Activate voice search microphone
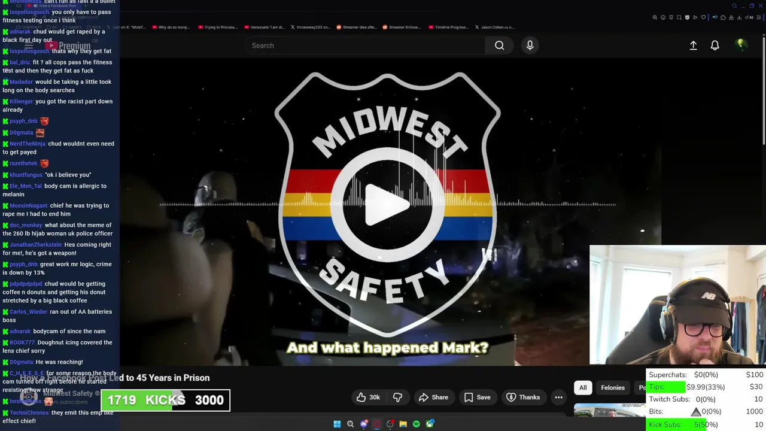Image resolution: width=766 pixels, height=431 pixels. tap(530, 45)
